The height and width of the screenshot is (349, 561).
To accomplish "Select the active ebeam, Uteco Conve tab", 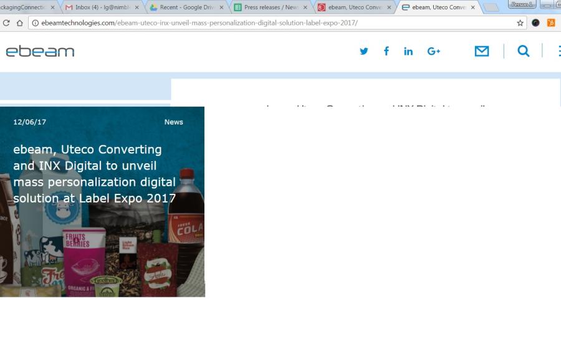I will pos(439,7).
